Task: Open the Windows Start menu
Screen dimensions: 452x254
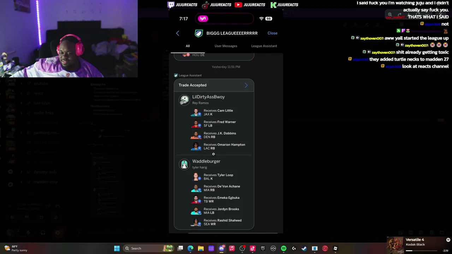Action: pyautogui.click(x=117, y=248)
